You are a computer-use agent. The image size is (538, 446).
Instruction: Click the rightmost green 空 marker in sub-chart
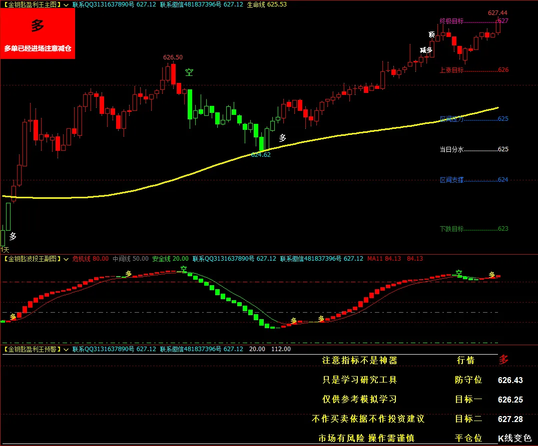tap(459, 273)
